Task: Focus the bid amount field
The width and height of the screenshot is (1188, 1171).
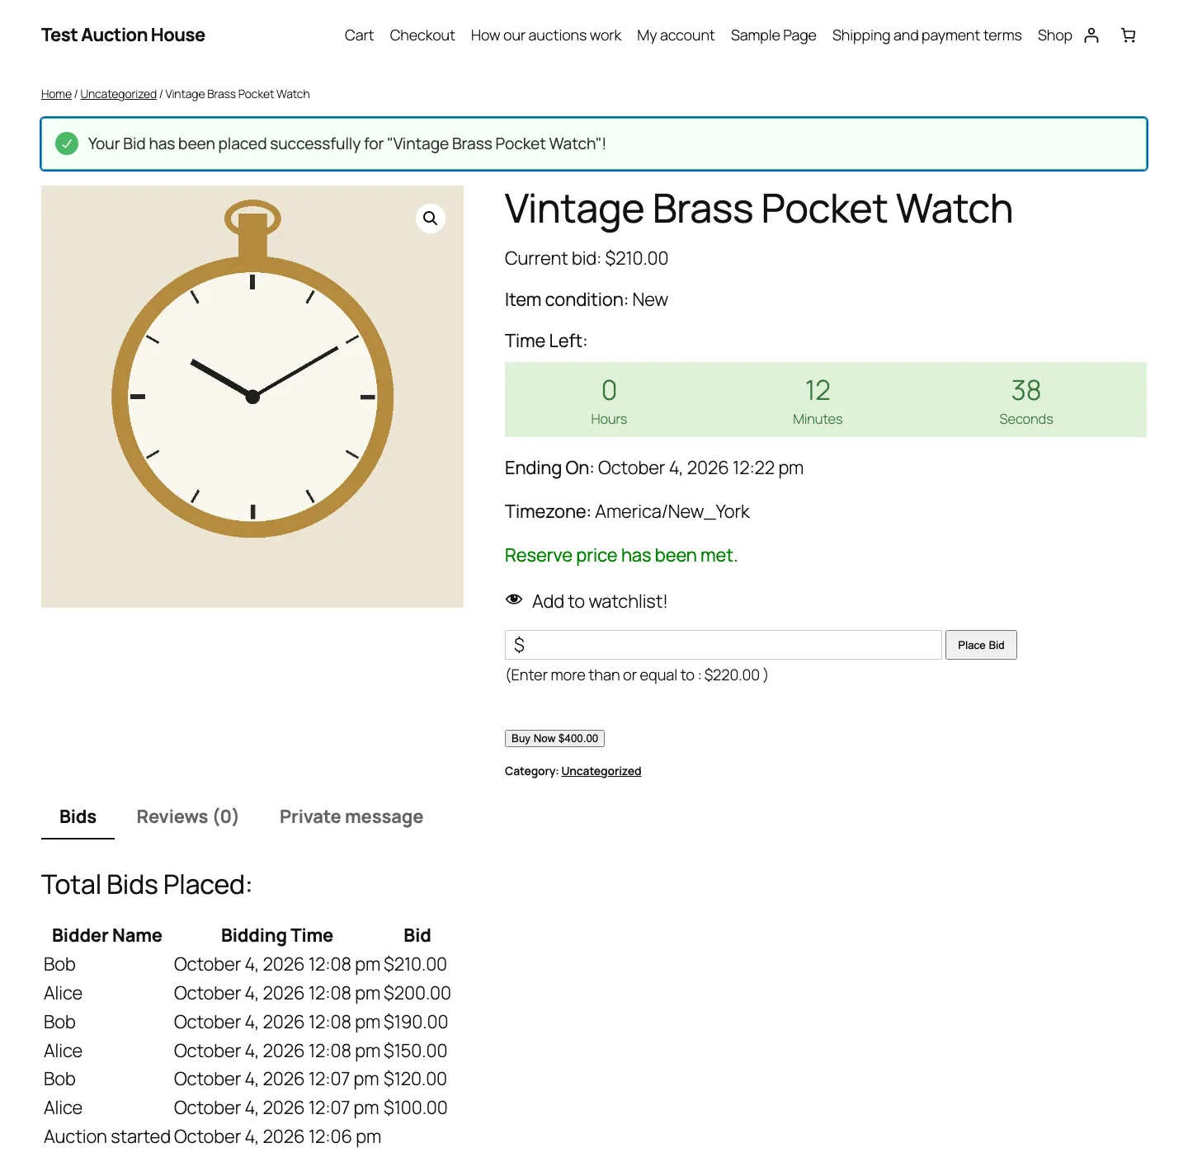Action: click(x=724, y=645)
